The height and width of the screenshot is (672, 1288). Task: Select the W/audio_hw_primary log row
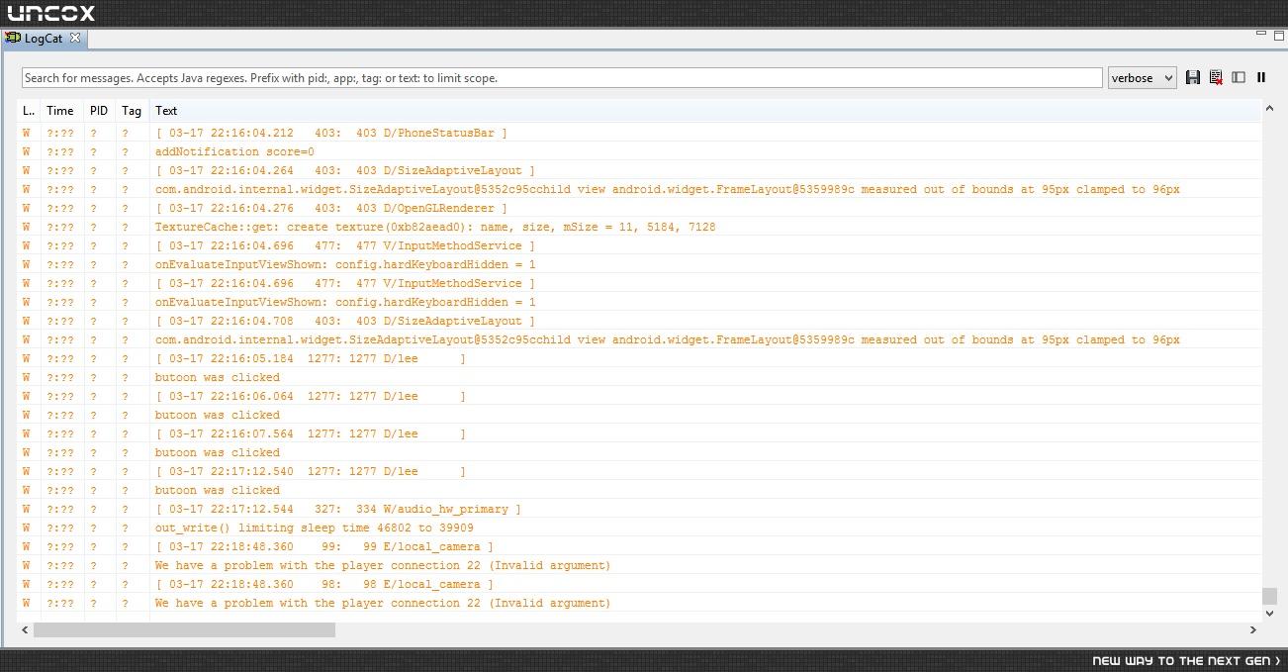tap(639, 509)
